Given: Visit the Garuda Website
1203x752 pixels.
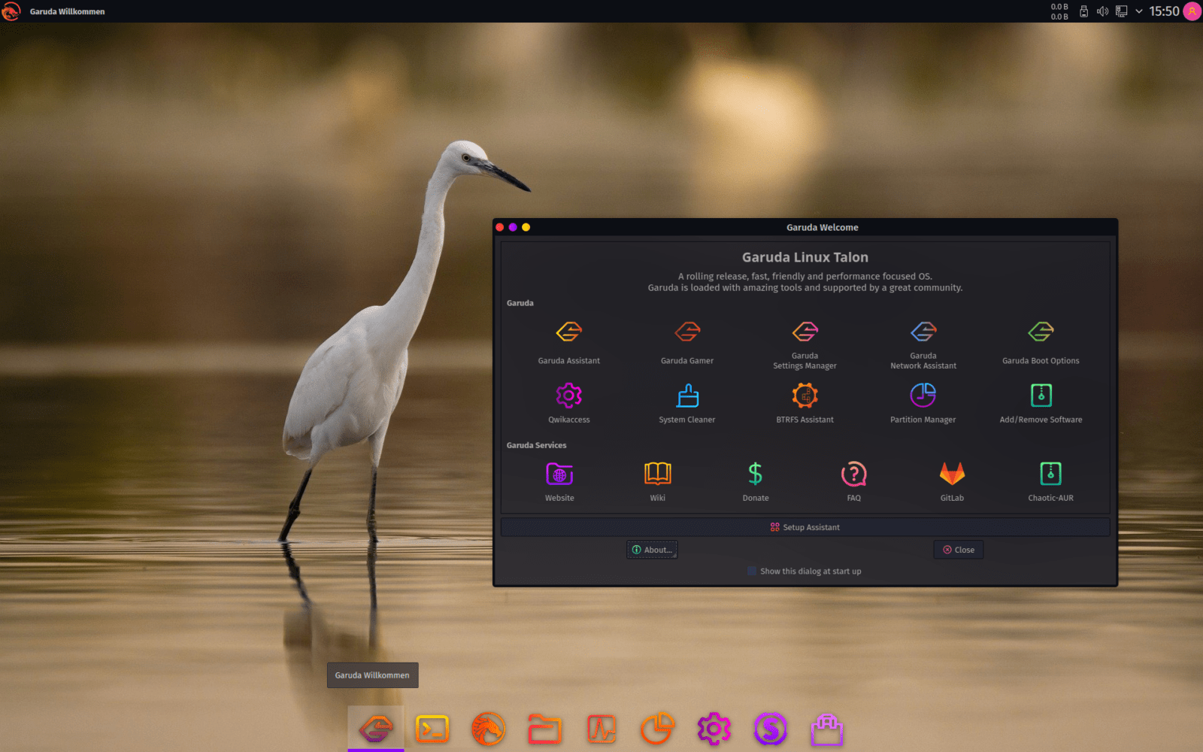Looking at the screenshot, I should point(559,481).
